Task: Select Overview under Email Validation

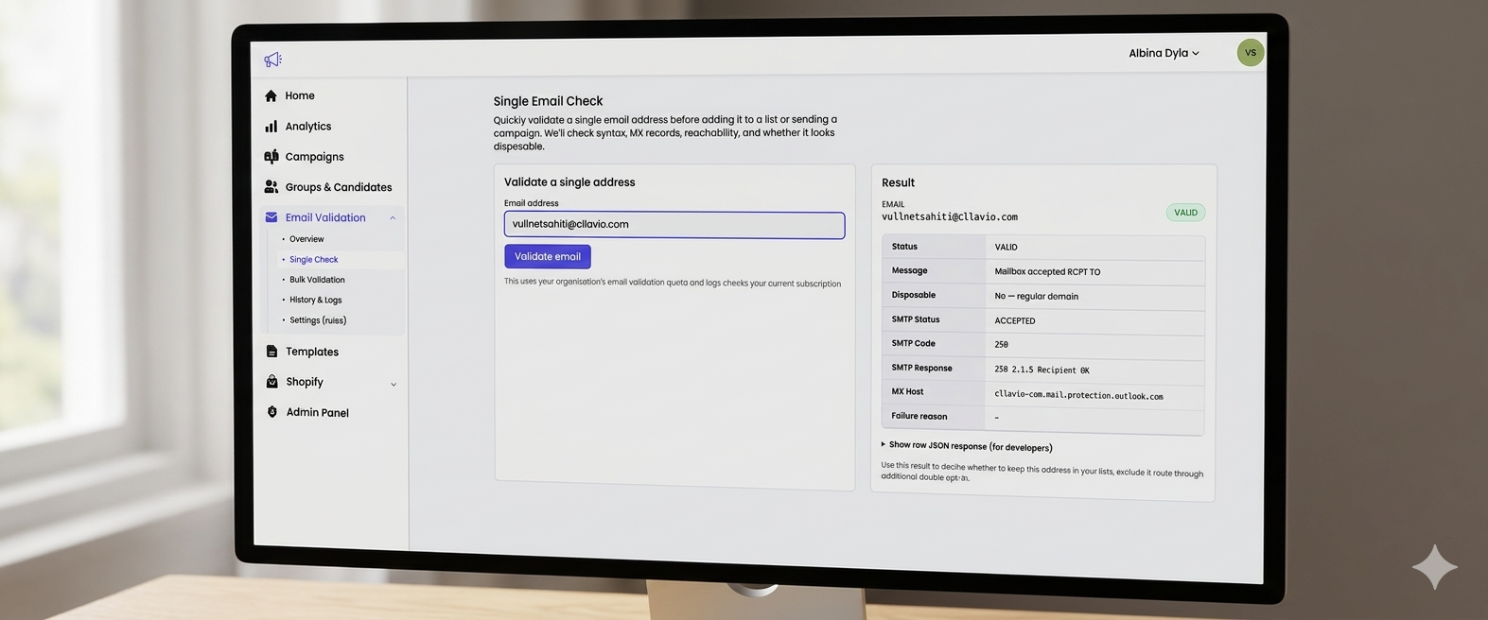Action: tap(306, 239)
